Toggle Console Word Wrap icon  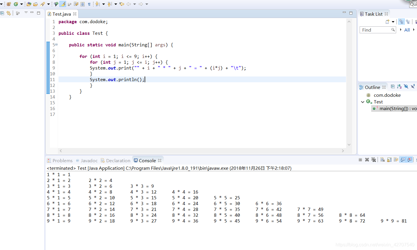click(x=396, y=160)
